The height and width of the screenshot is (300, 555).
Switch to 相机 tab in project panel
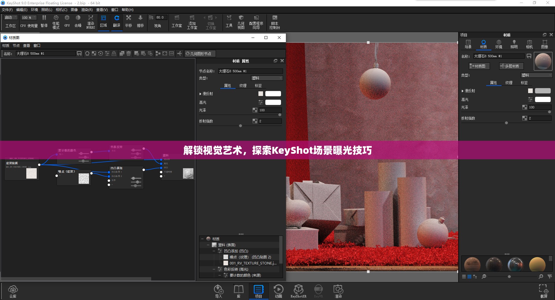[529, 45]
